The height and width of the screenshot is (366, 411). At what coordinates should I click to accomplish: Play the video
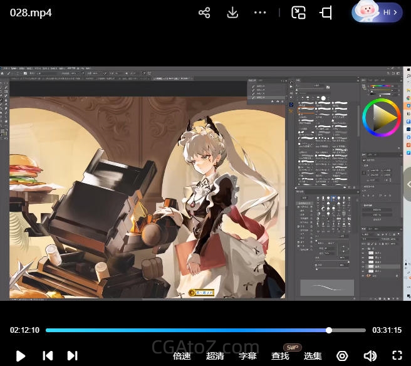(20, 356)
